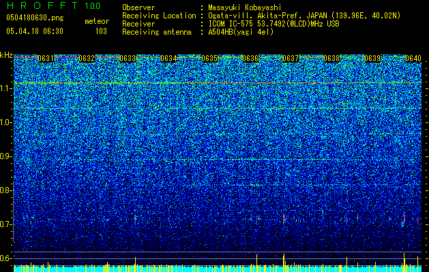Click the 0638 time marker
The height and width of the screenshot is (272, 429).
coord(331,58)
